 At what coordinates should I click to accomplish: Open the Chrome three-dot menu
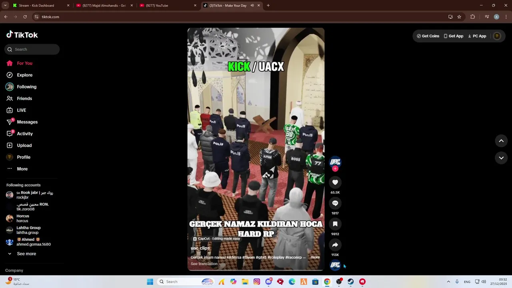[506, 17]
